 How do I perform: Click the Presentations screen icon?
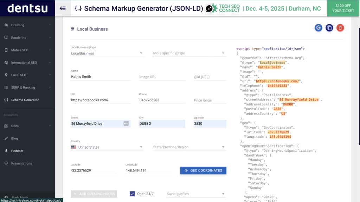6,163
